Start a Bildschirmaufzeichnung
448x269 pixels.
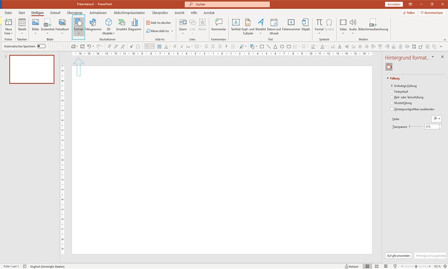point(373,25)
